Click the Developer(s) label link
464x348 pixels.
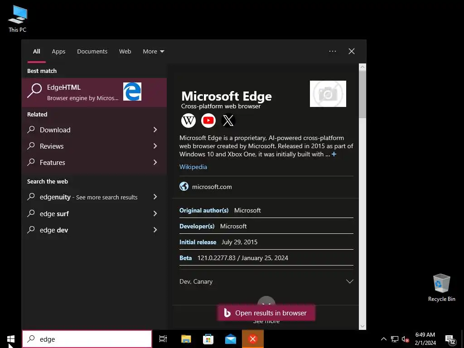pyautogui.click(x=197, y=226)
